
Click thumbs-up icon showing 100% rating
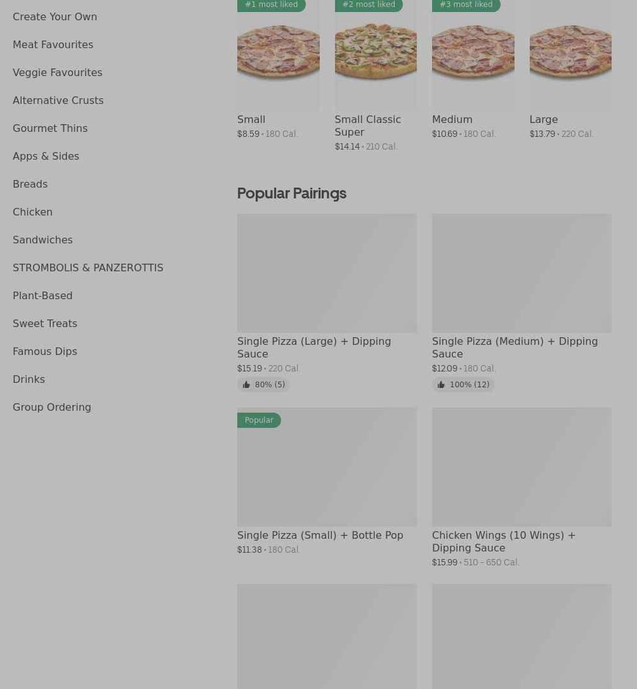pyautogui.click(x=441, y=385)
